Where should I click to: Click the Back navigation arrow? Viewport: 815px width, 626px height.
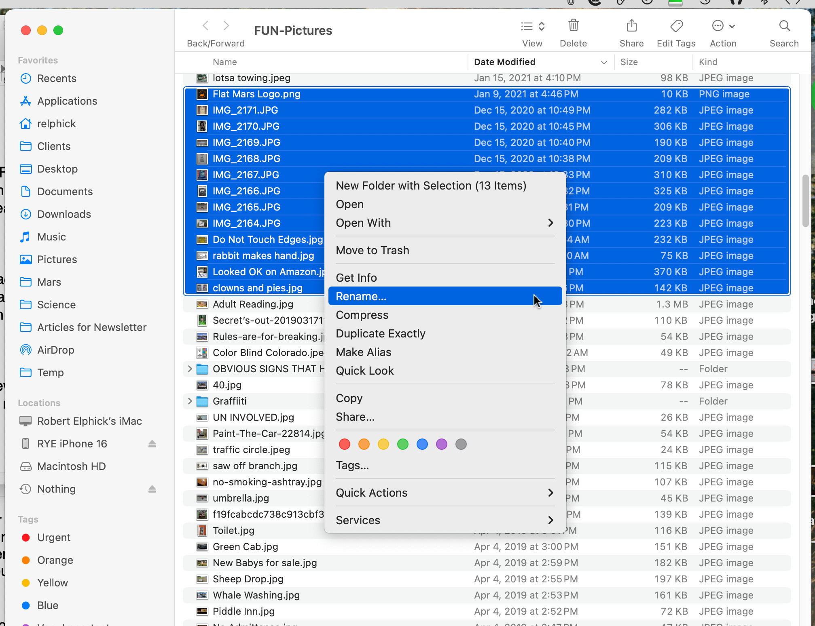tap(205, 25)
